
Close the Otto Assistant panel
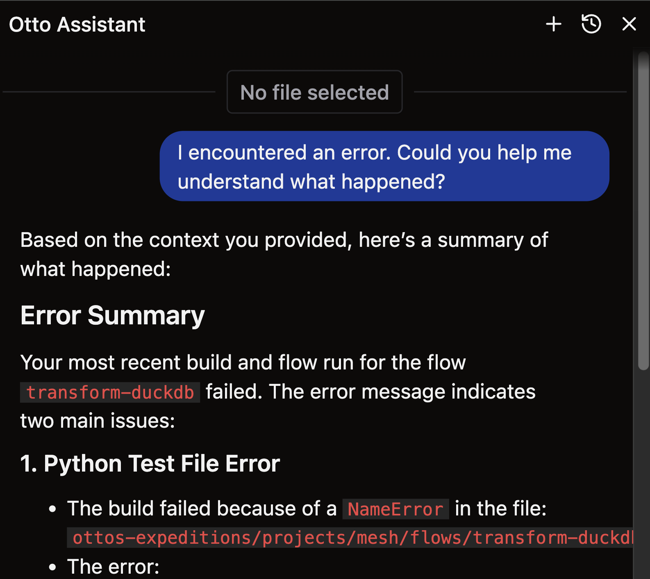click(629, 24)
